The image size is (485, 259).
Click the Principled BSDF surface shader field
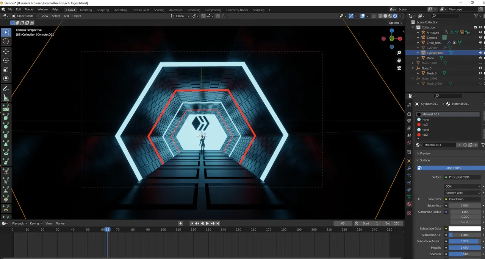[463, 177]
